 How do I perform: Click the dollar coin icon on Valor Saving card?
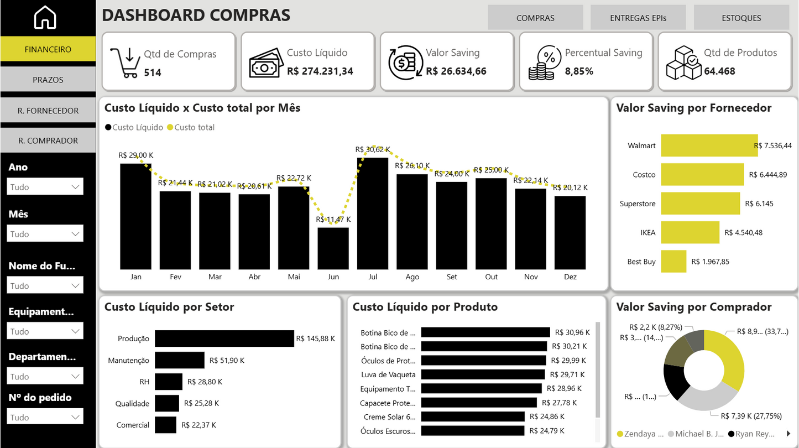[405, 61]
